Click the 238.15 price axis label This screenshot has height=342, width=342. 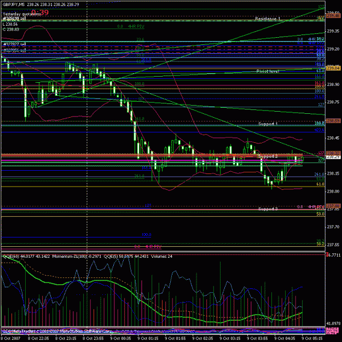333,173
